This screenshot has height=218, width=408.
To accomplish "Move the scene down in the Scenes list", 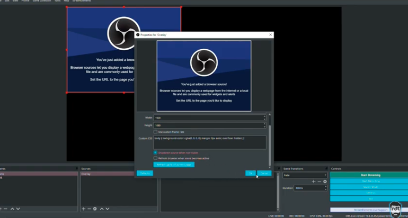I will pos(18,209).
